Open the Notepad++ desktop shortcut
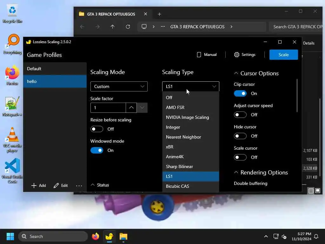 12,106
